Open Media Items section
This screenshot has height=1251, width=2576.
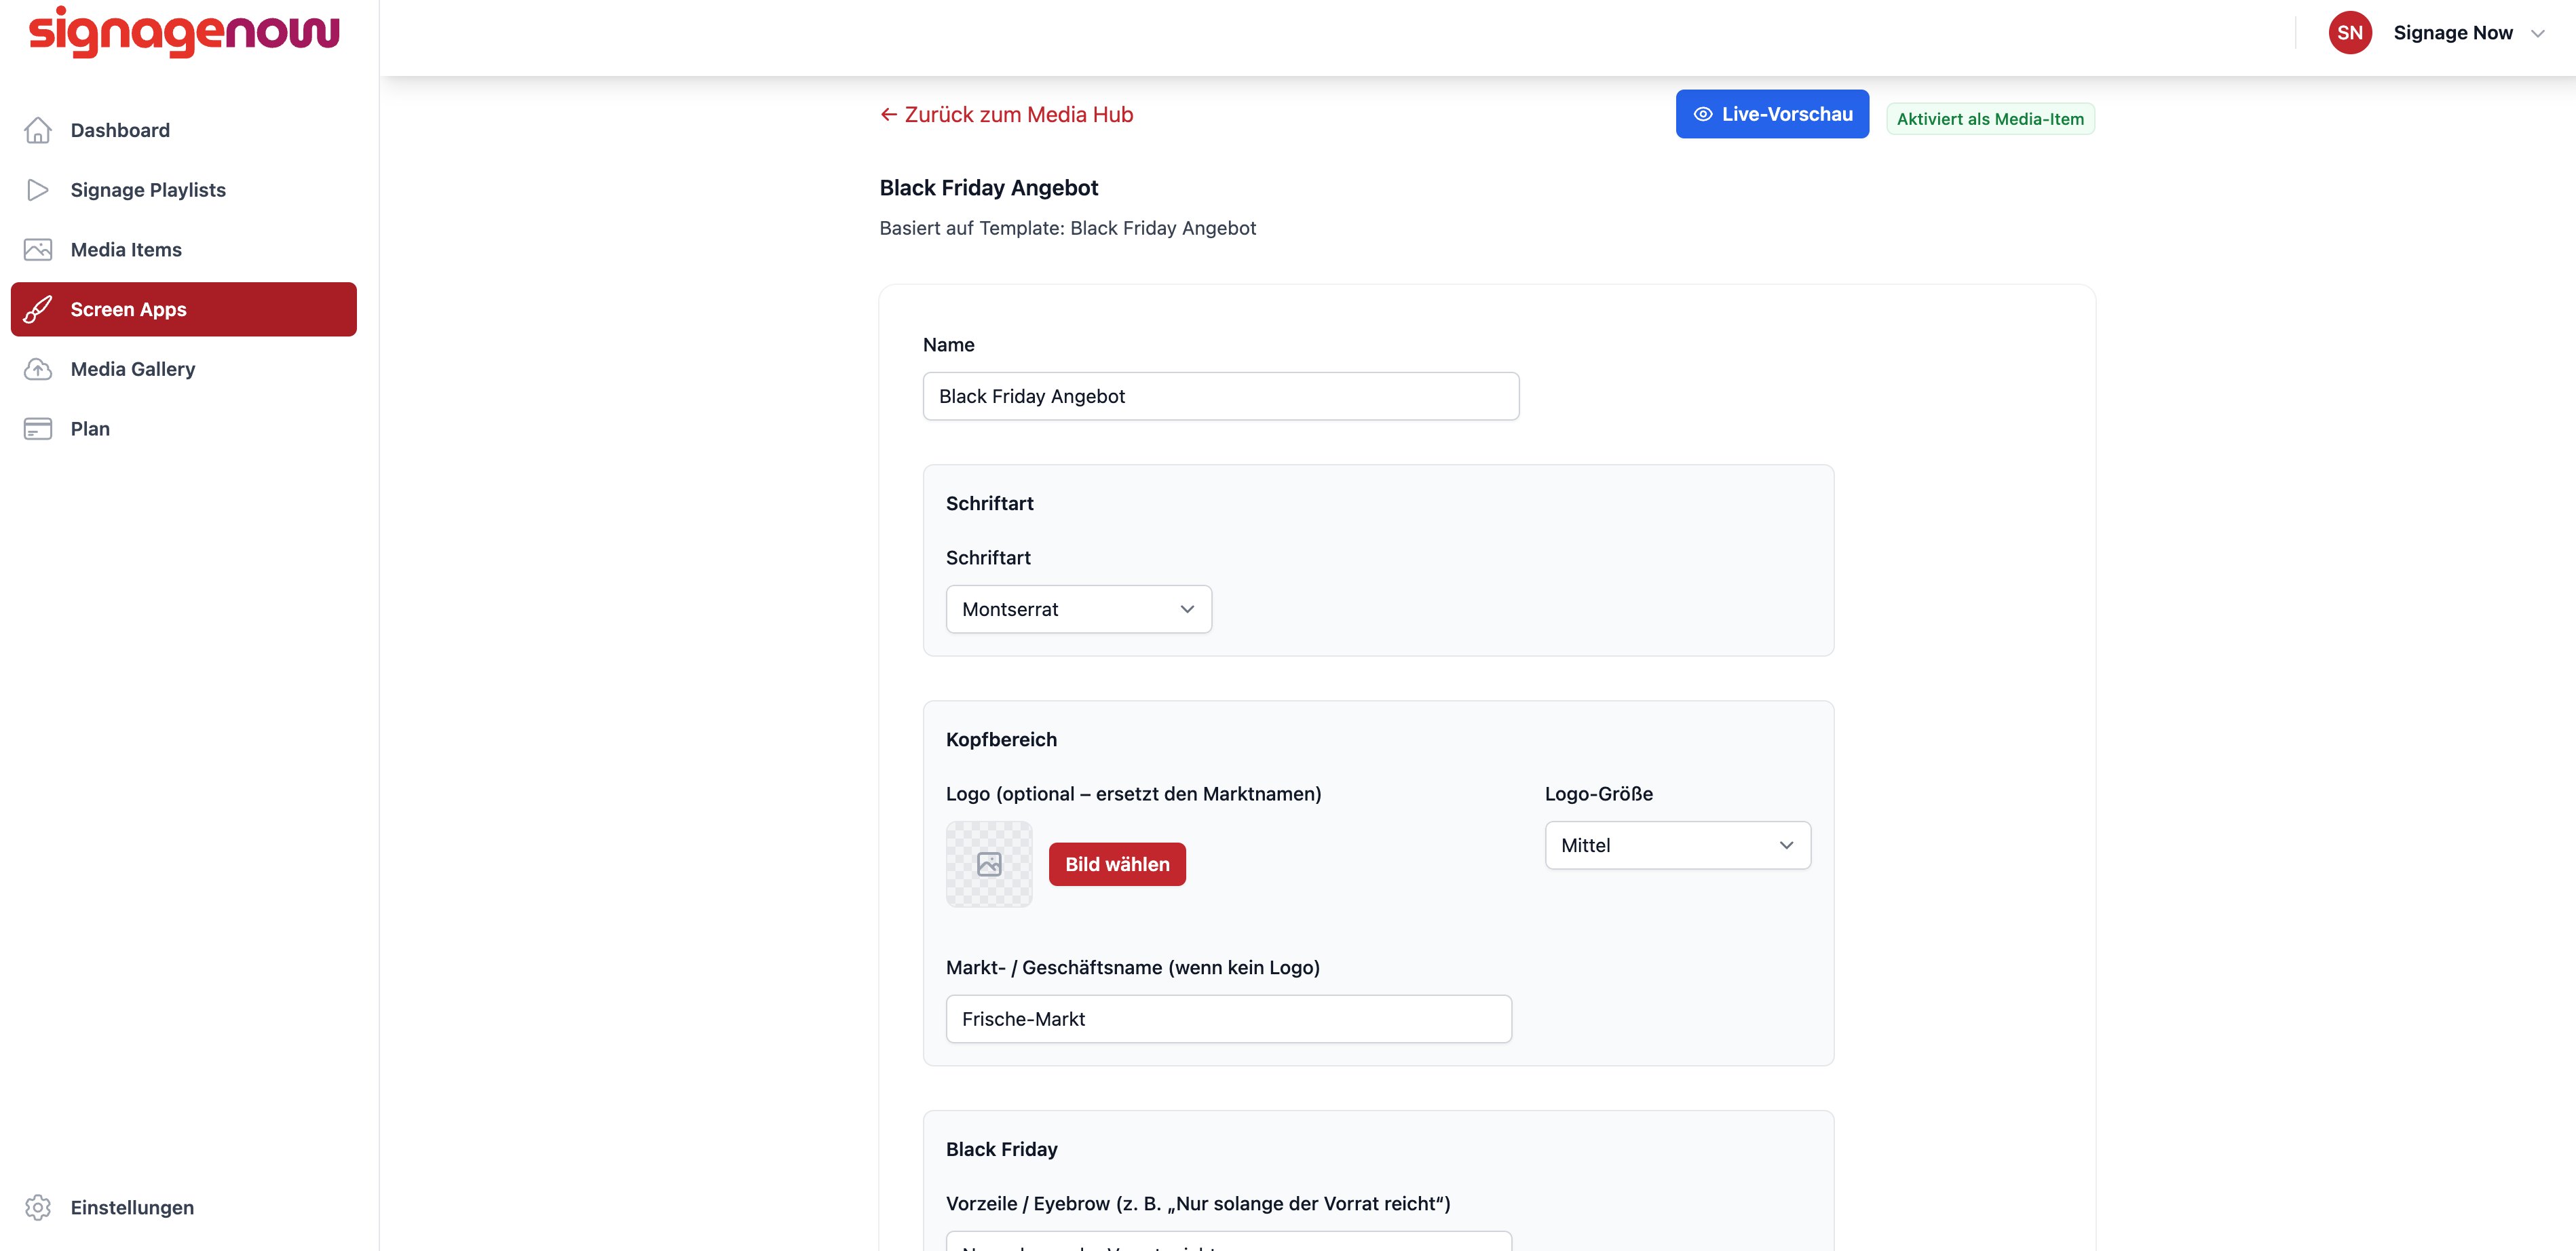pos(184,250)
